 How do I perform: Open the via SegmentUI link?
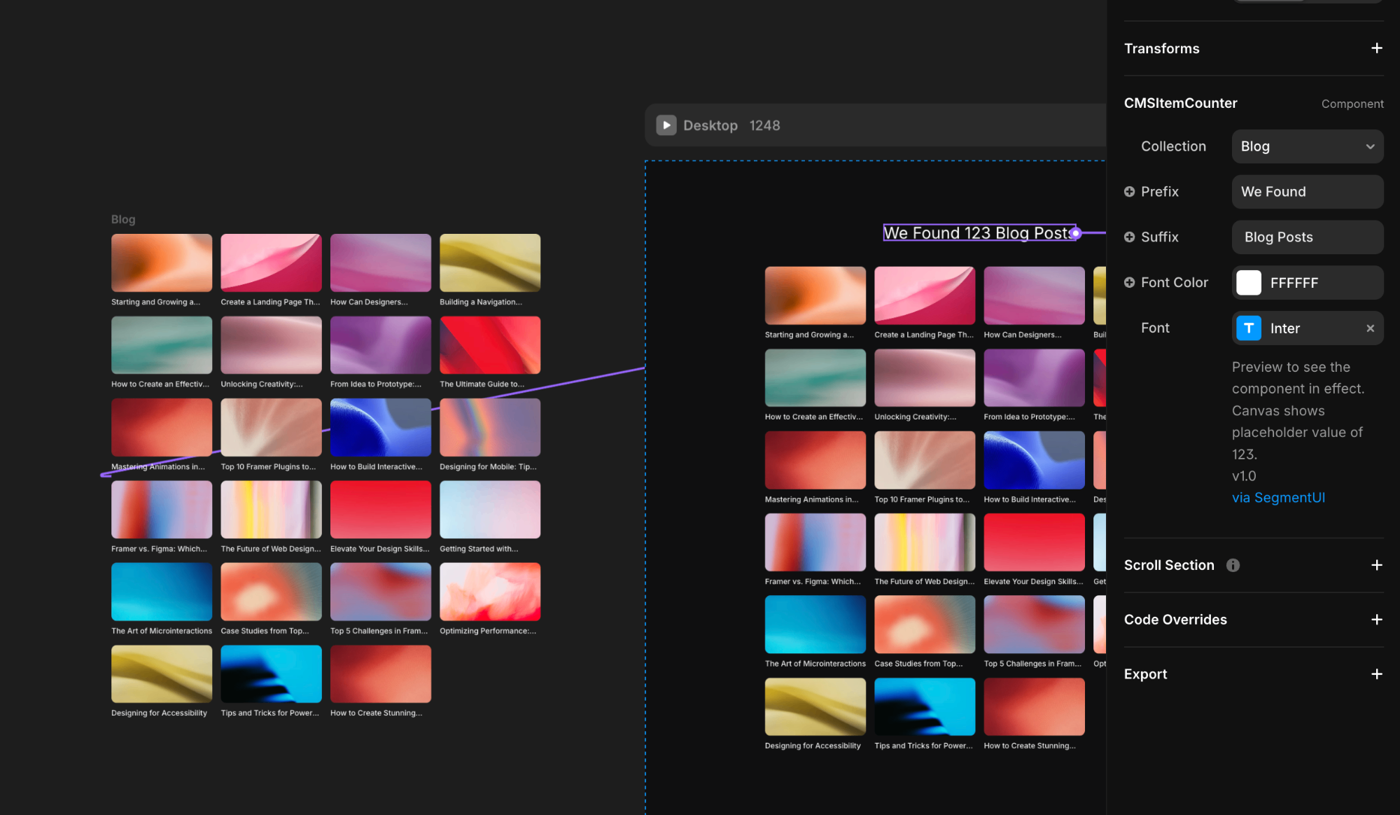[x=1278, y=498]
